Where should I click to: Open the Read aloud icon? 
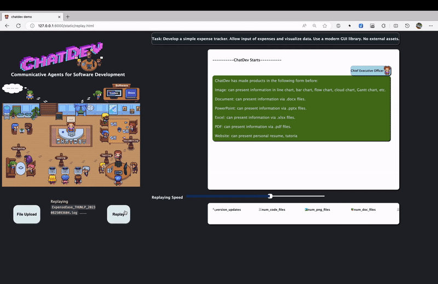(x=304, y=26)
